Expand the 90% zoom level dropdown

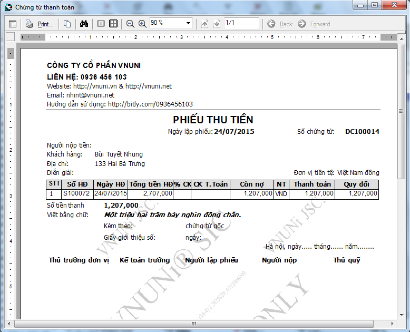pyautogui.click(x=188, y=23)
